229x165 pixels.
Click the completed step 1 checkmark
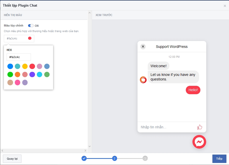84,158
